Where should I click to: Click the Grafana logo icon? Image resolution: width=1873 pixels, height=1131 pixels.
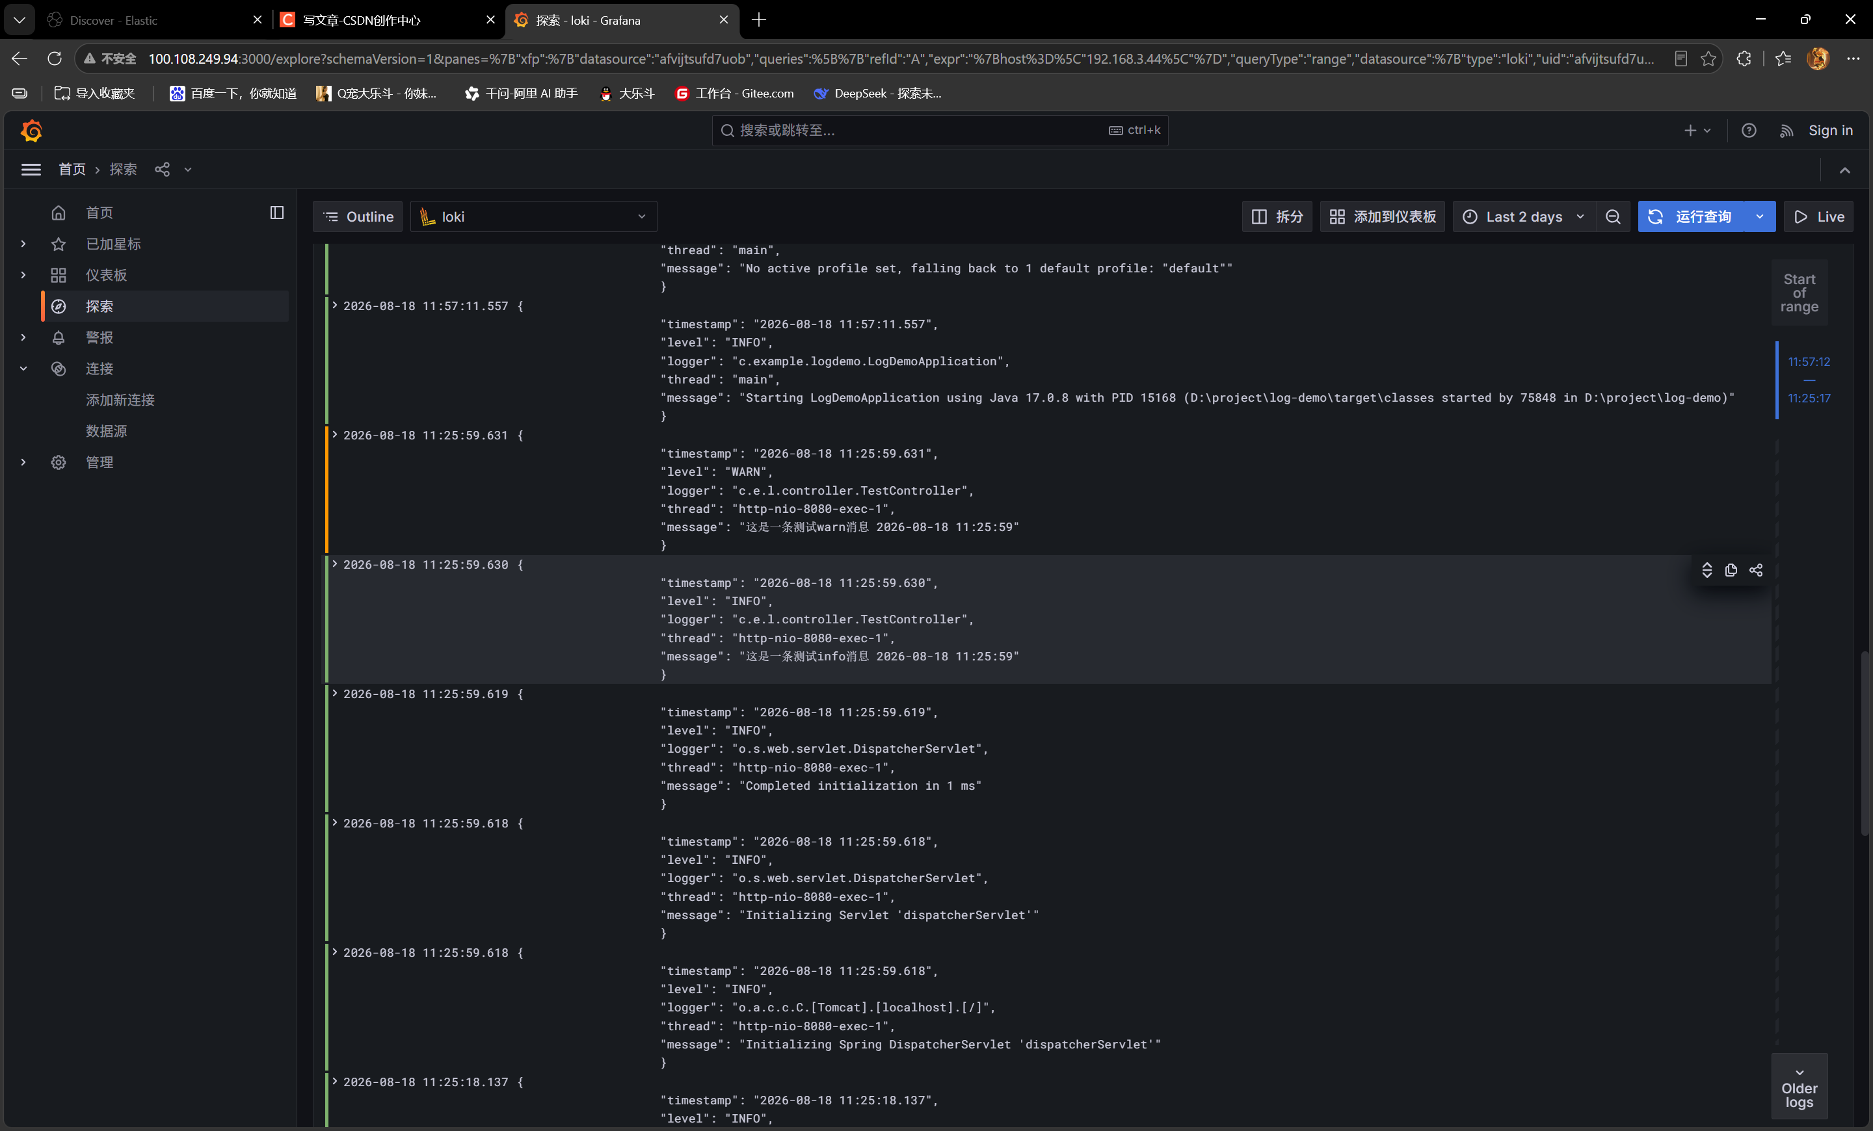(31, 131)
